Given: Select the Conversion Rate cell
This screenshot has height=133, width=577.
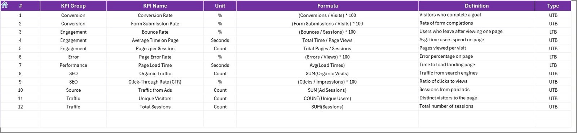Looking at the screenshot, I should (155, 15).
